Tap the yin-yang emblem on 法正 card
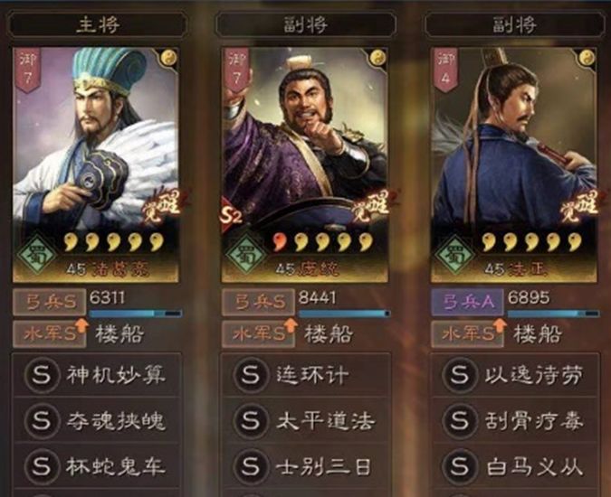The width and height of the screenshot is (611, 497). click(587, 59)
